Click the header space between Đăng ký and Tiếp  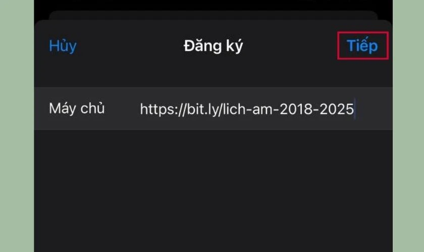click(x=290, y=46)
